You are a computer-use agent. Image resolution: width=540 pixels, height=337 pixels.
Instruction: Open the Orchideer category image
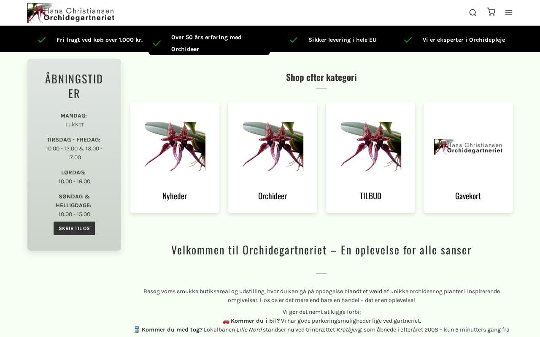tap(273, 147)
